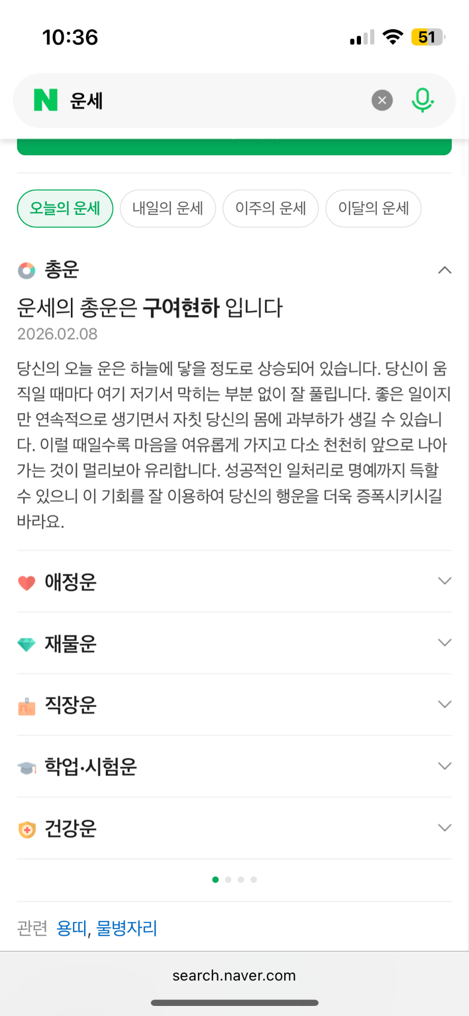
Task: Switch to 이주의 운세 tab
Action: [270, 208]
